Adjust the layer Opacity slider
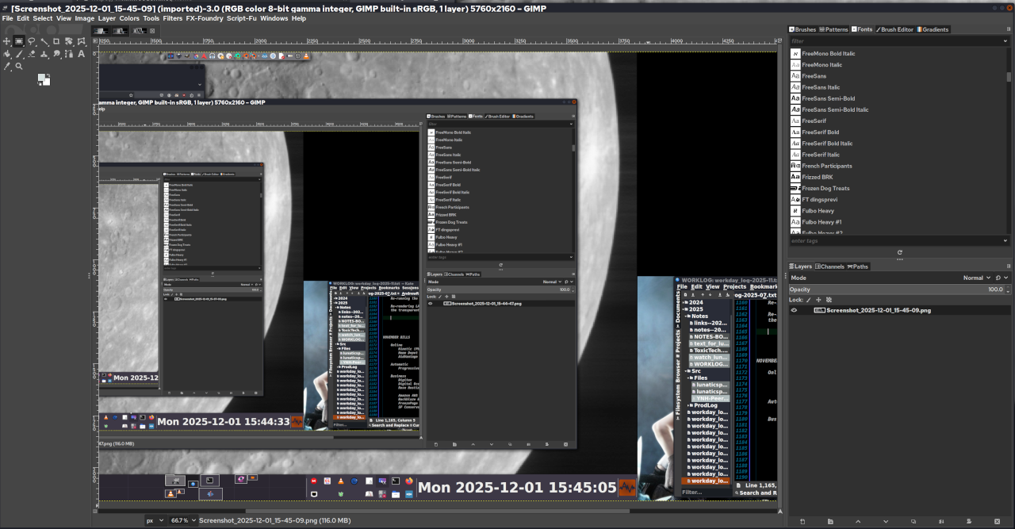 [x=892, y=289]
